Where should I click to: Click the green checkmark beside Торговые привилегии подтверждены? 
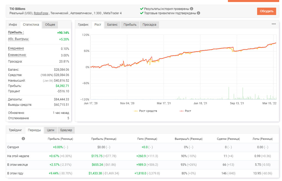(x=142, y=13)
